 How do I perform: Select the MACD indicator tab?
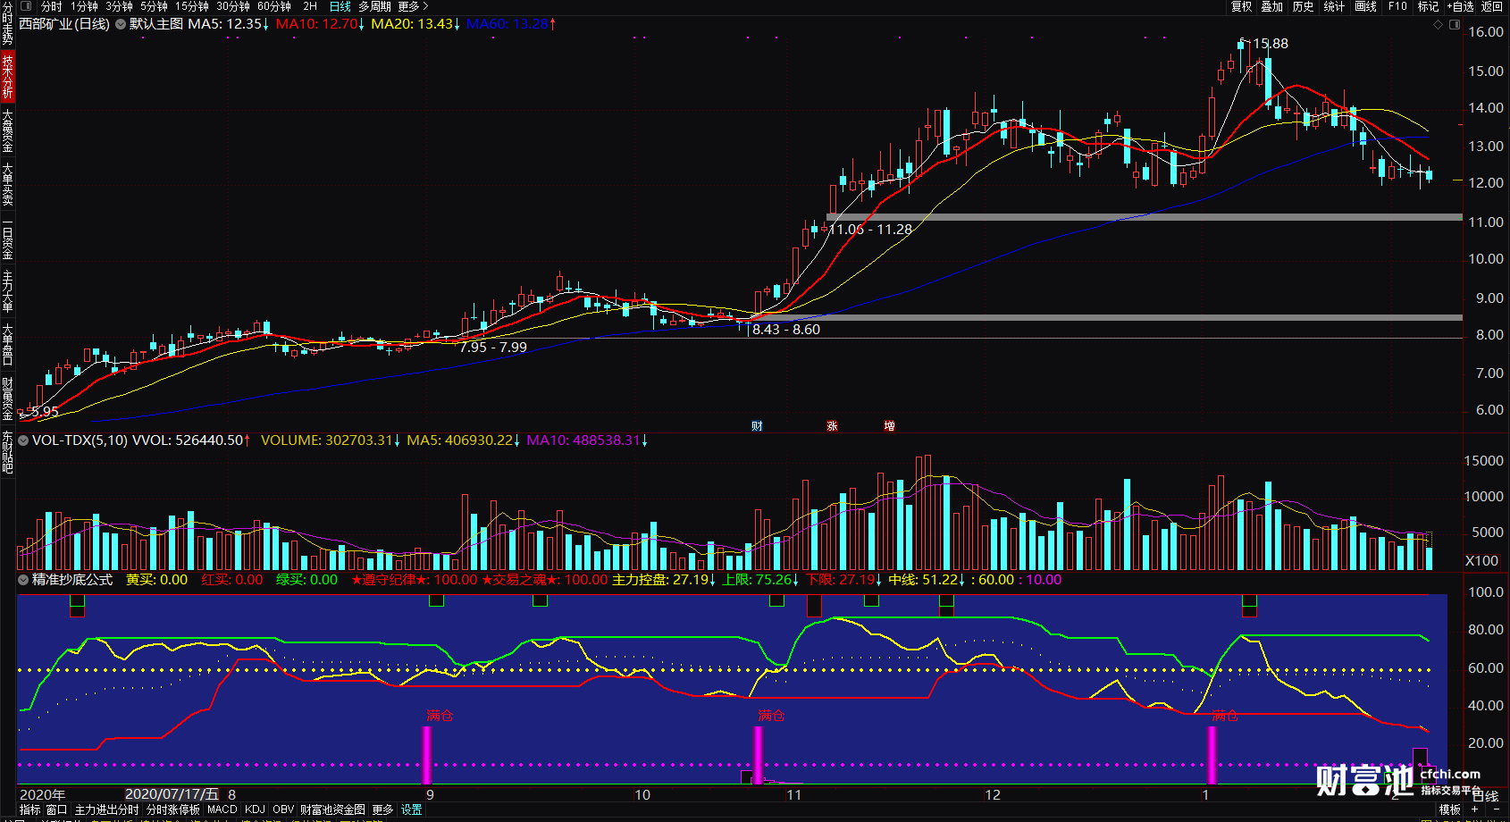[222, 809]
